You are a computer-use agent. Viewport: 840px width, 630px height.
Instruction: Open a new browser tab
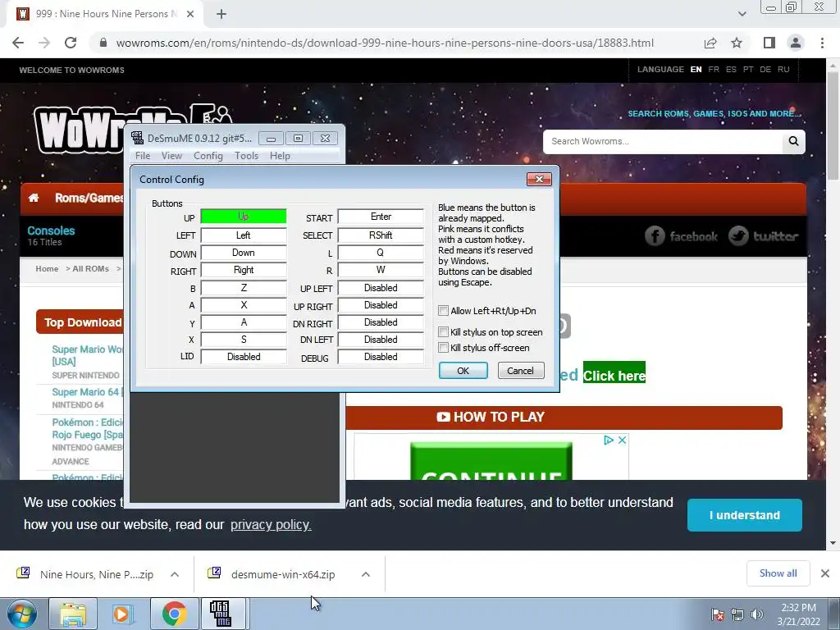(221, 14)
